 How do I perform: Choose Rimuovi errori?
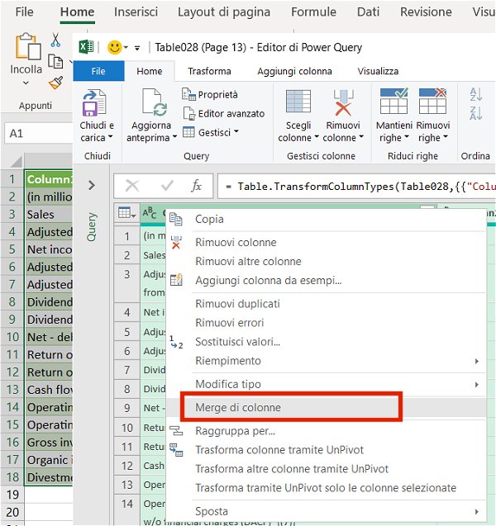coord(327,323)
